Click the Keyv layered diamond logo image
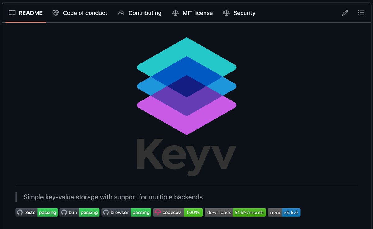373x229 pixels. point(186,86)
